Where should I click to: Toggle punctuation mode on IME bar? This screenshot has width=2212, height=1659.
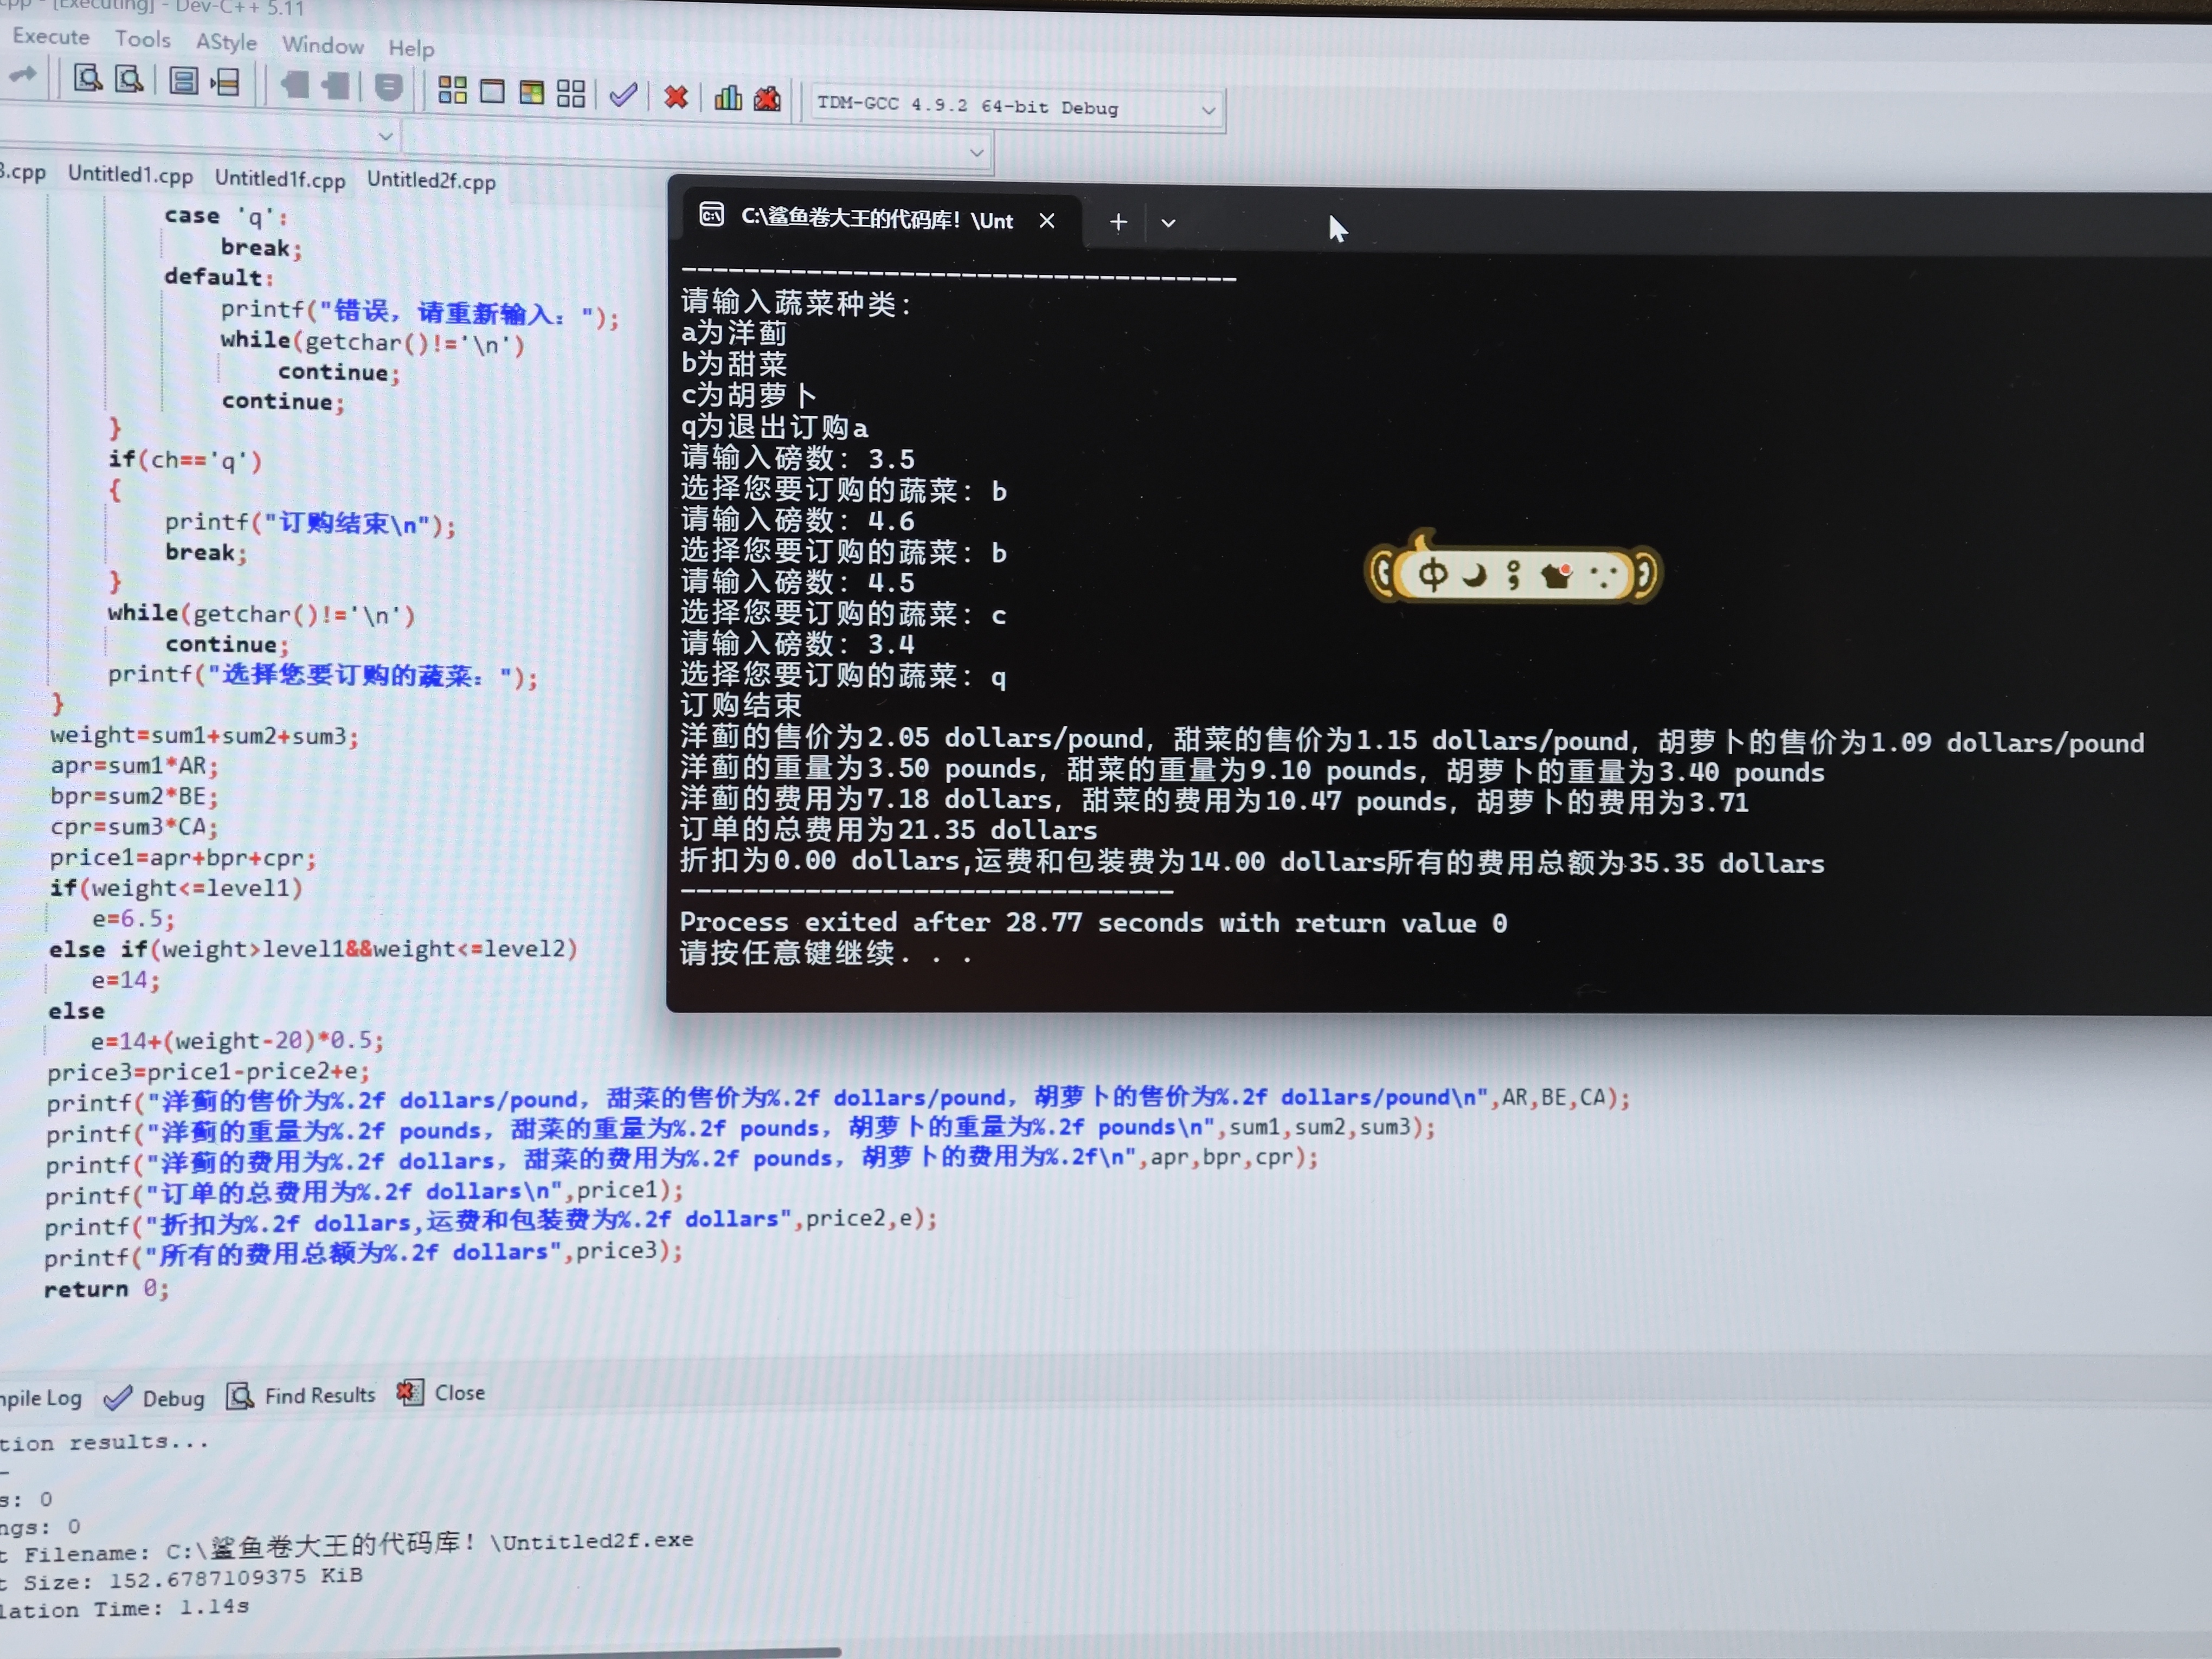(1513, 575)
